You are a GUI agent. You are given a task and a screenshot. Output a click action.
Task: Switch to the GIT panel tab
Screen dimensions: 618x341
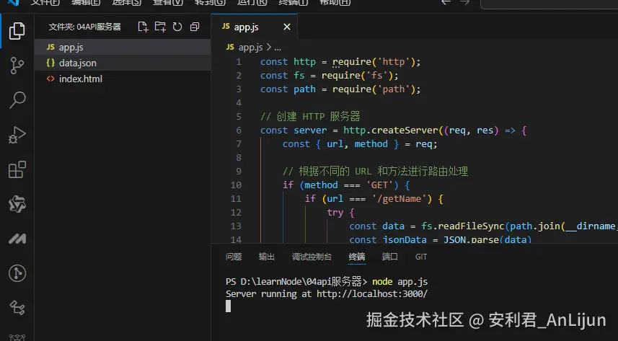coord(421,257)
